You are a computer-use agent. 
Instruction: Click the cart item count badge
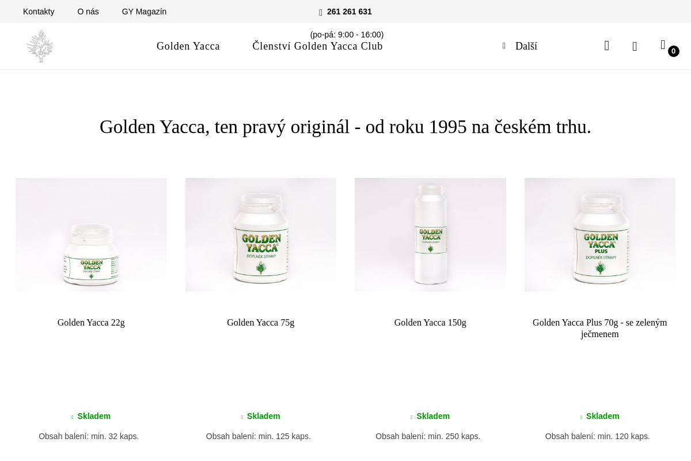[x=673, y=51]
